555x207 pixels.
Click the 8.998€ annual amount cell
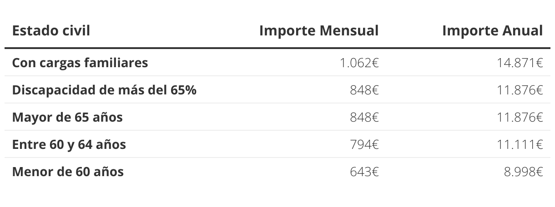pyautogui.click(x=523, y=172)
